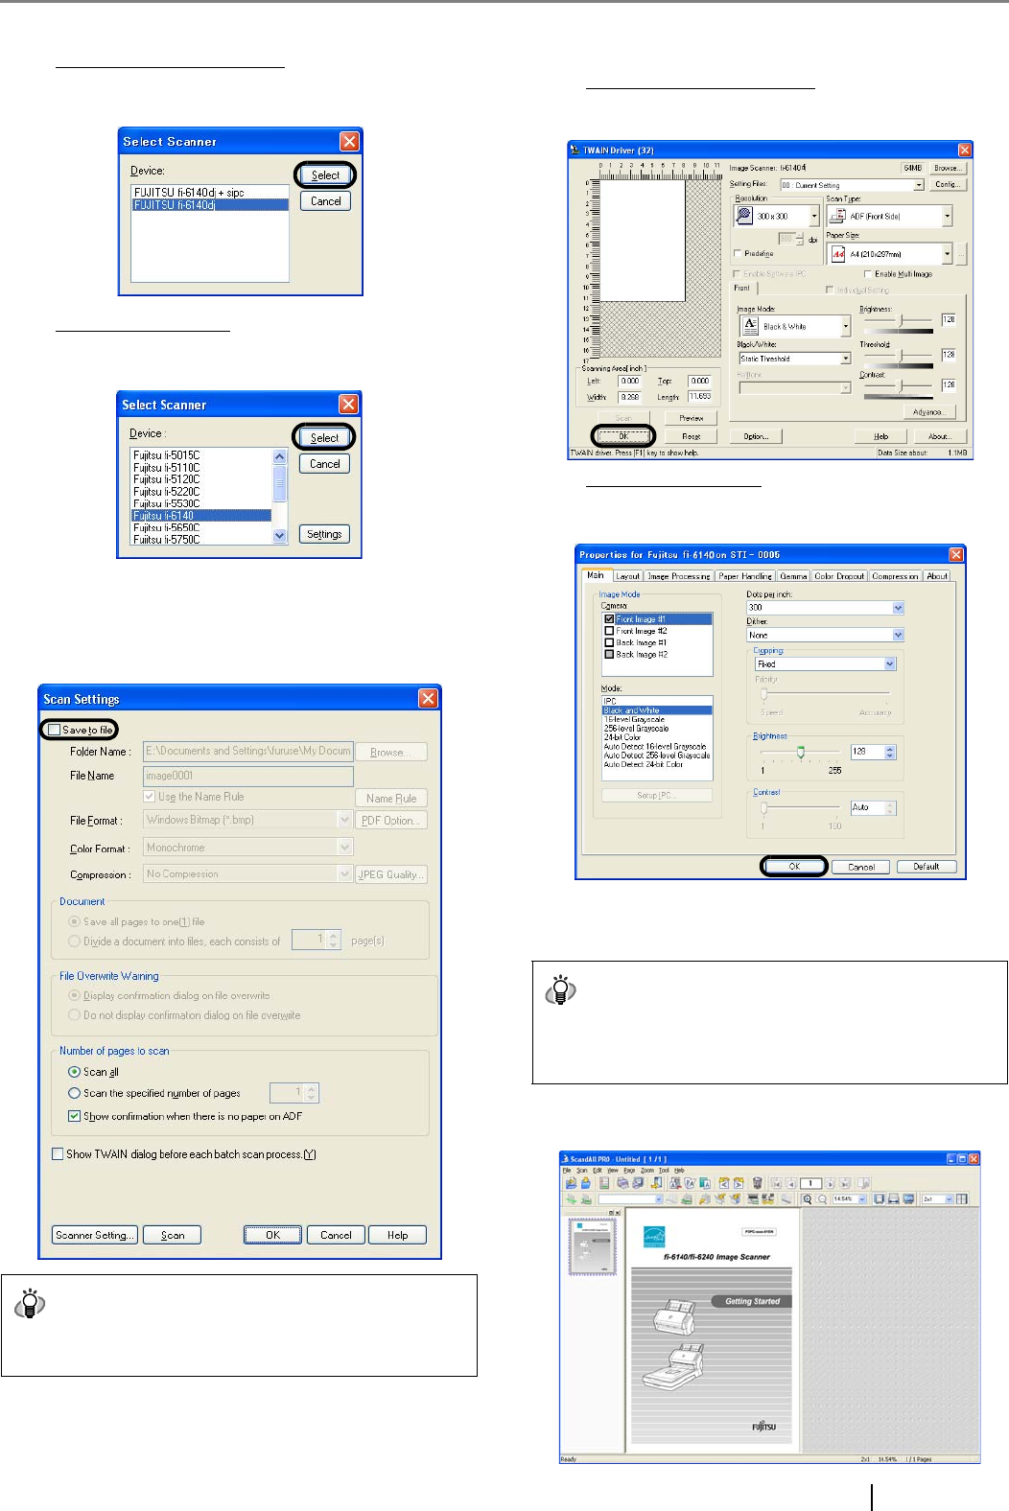
Task: Click OK in the TWAIN Driver window
Action: (x=623, y=436)
